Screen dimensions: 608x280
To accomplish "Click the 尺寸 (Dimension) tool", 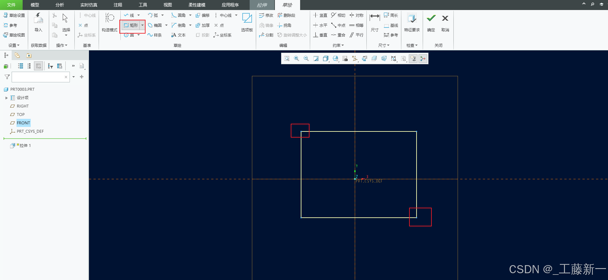I will 375,23.
